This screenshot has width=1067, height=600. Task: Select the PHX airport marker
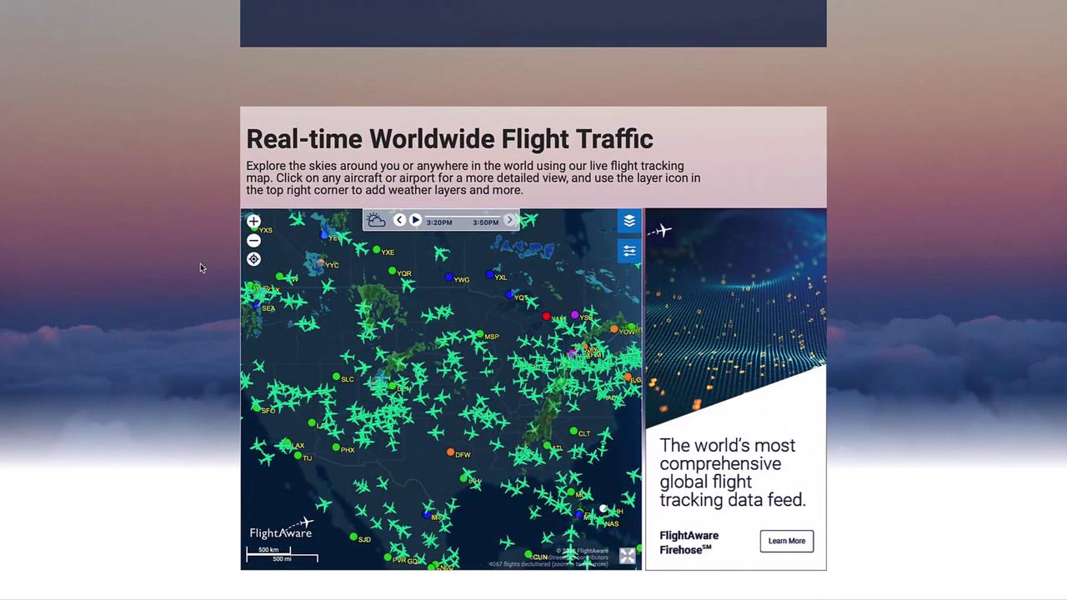[x=336, y=447]
